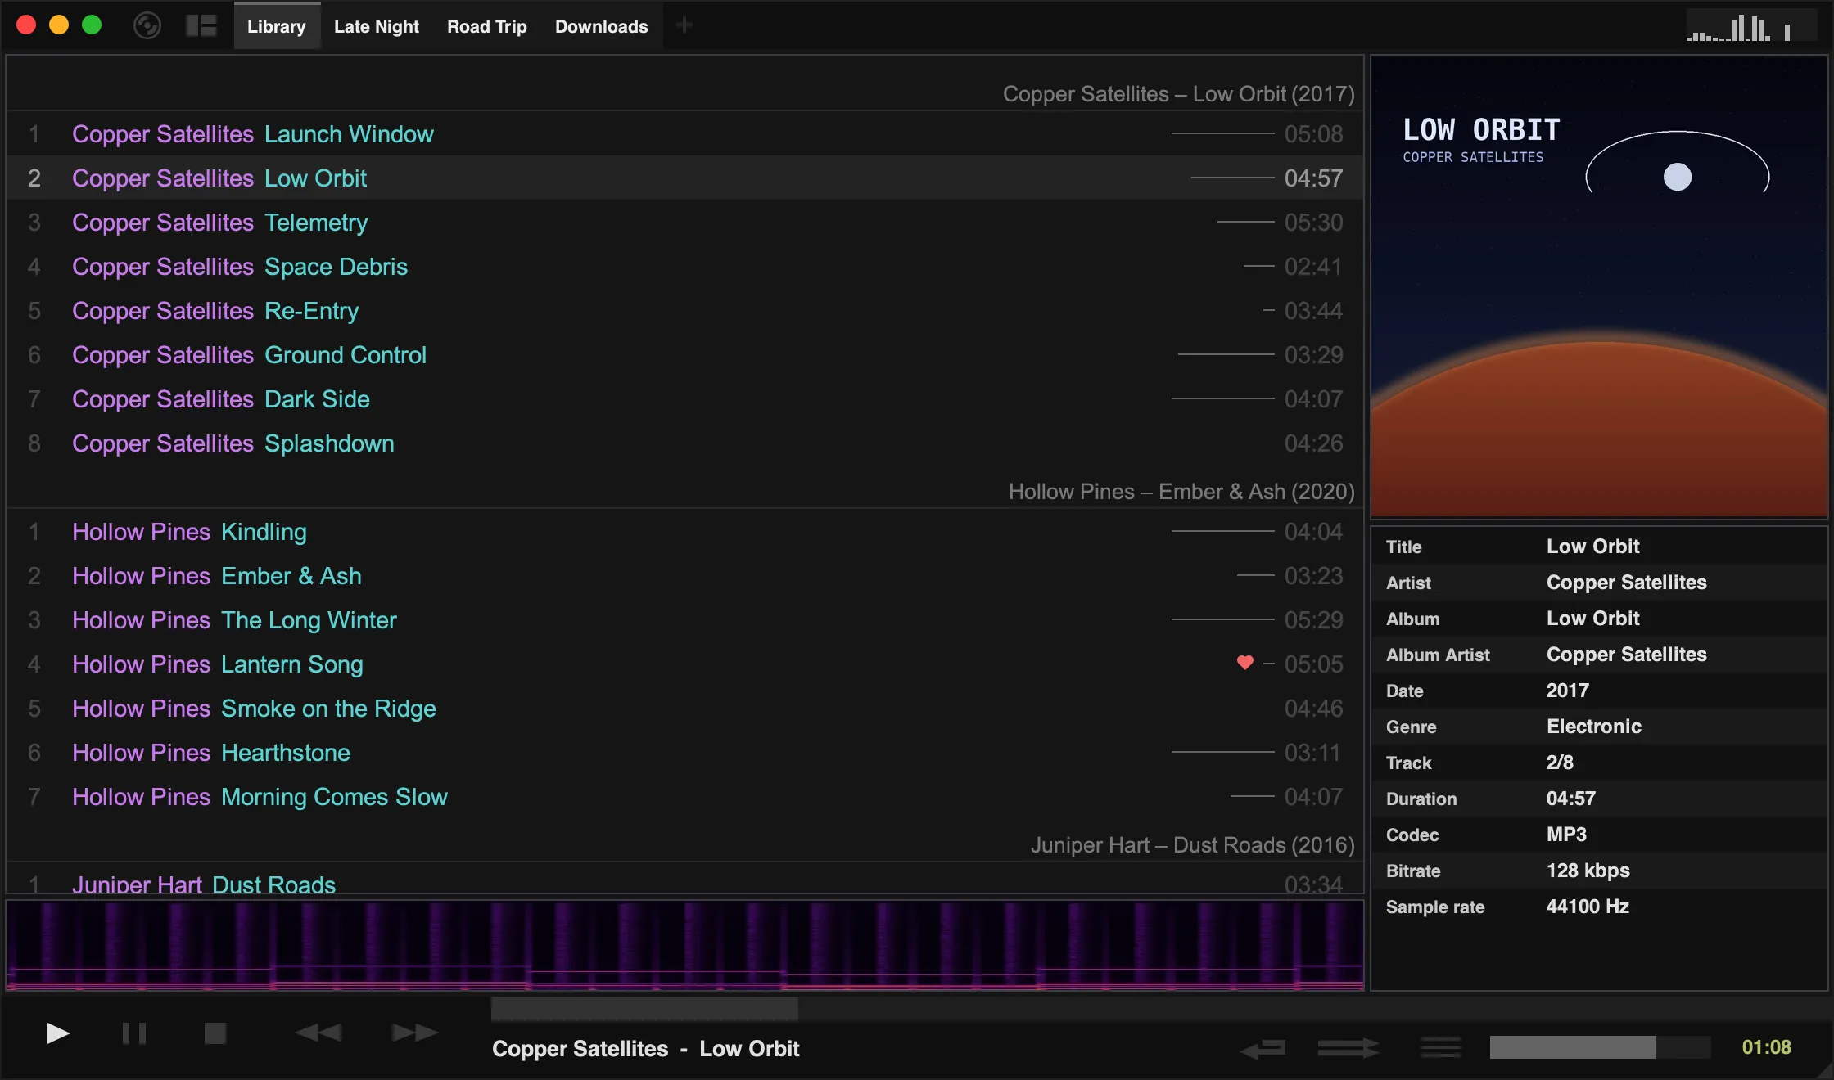Click the yellow 01:08 elapsed time display

click(x=1766, y=1047)
